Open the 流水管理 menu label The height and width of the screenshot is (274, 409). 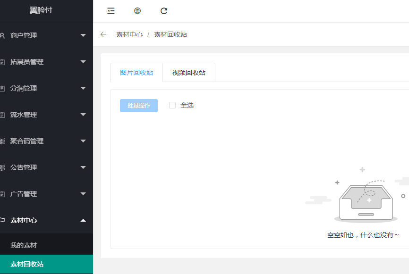(24, 115)
